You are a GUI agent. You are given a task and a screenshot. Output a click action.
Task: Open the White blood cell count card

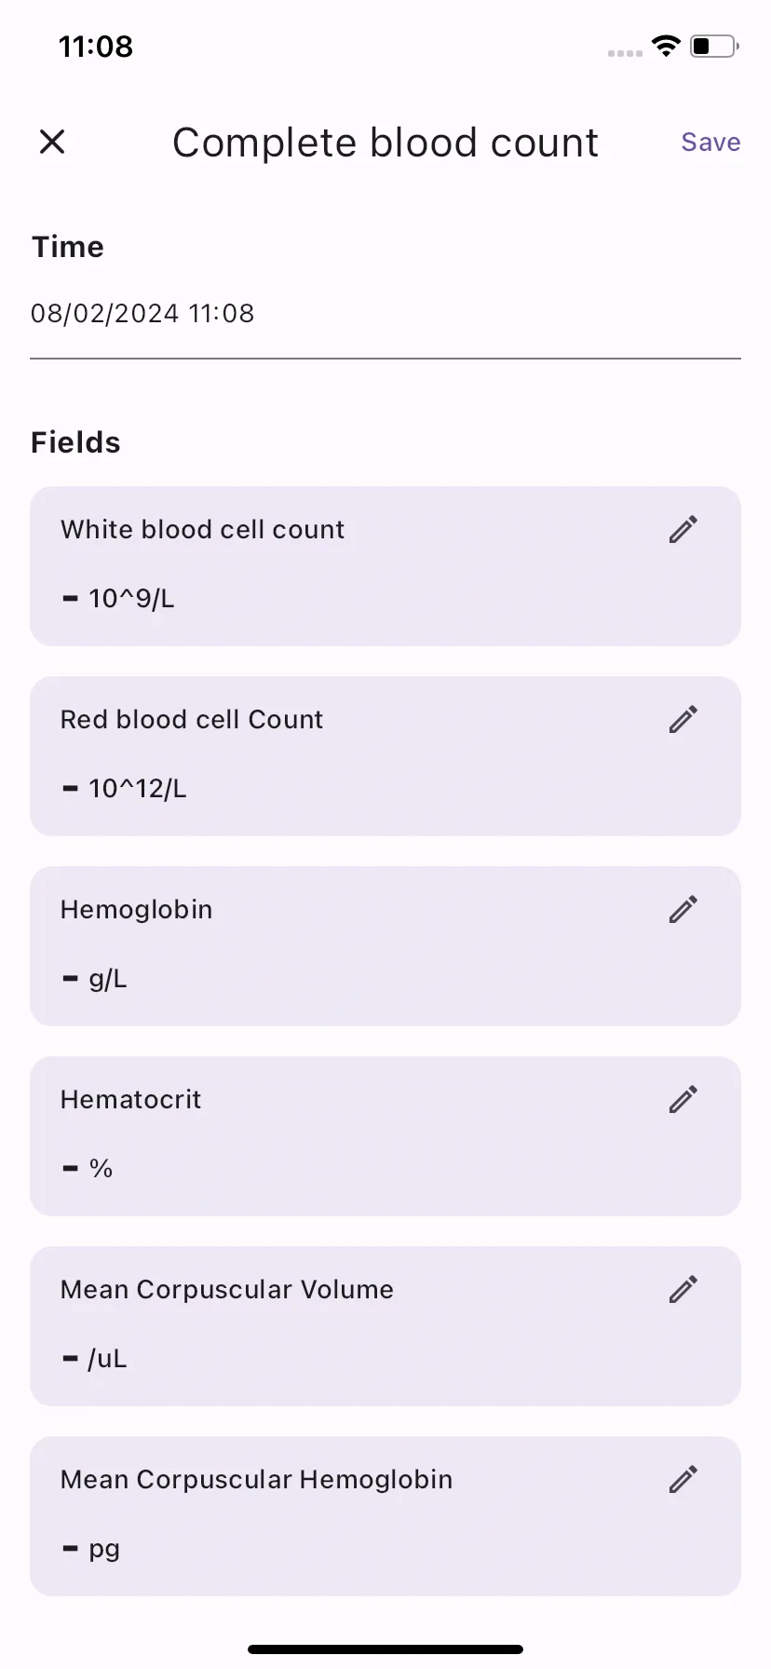pyautogui.click(x=385, y=566)
